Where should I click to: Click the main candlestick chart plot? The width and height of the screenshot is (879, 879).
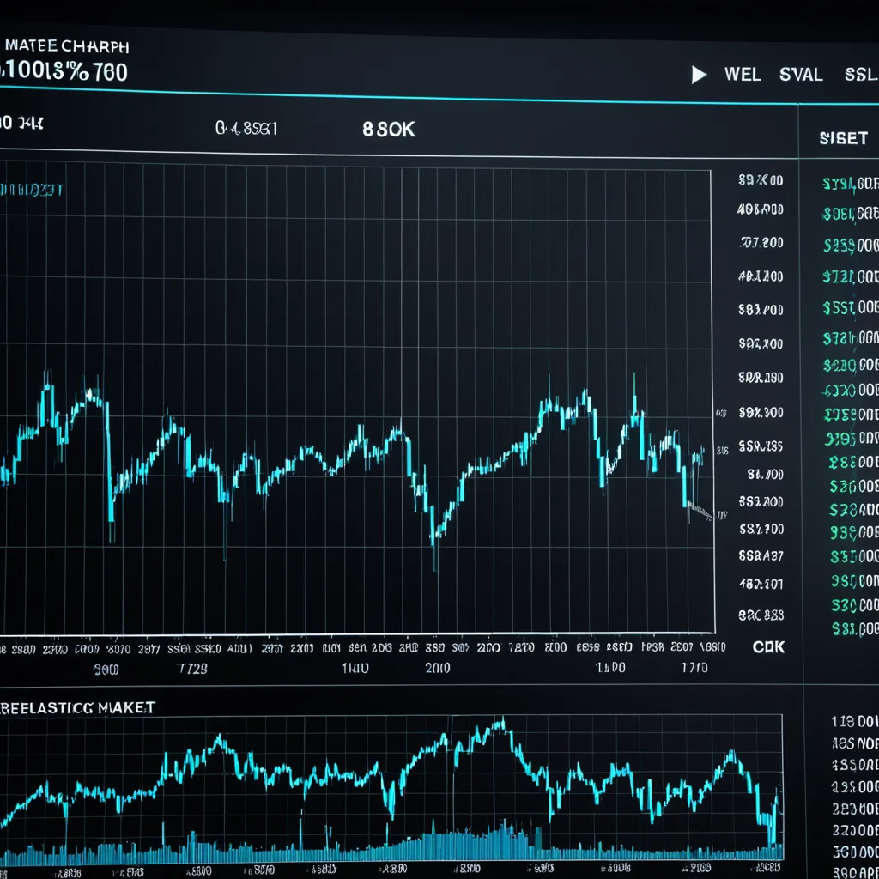tap(356, 399)
